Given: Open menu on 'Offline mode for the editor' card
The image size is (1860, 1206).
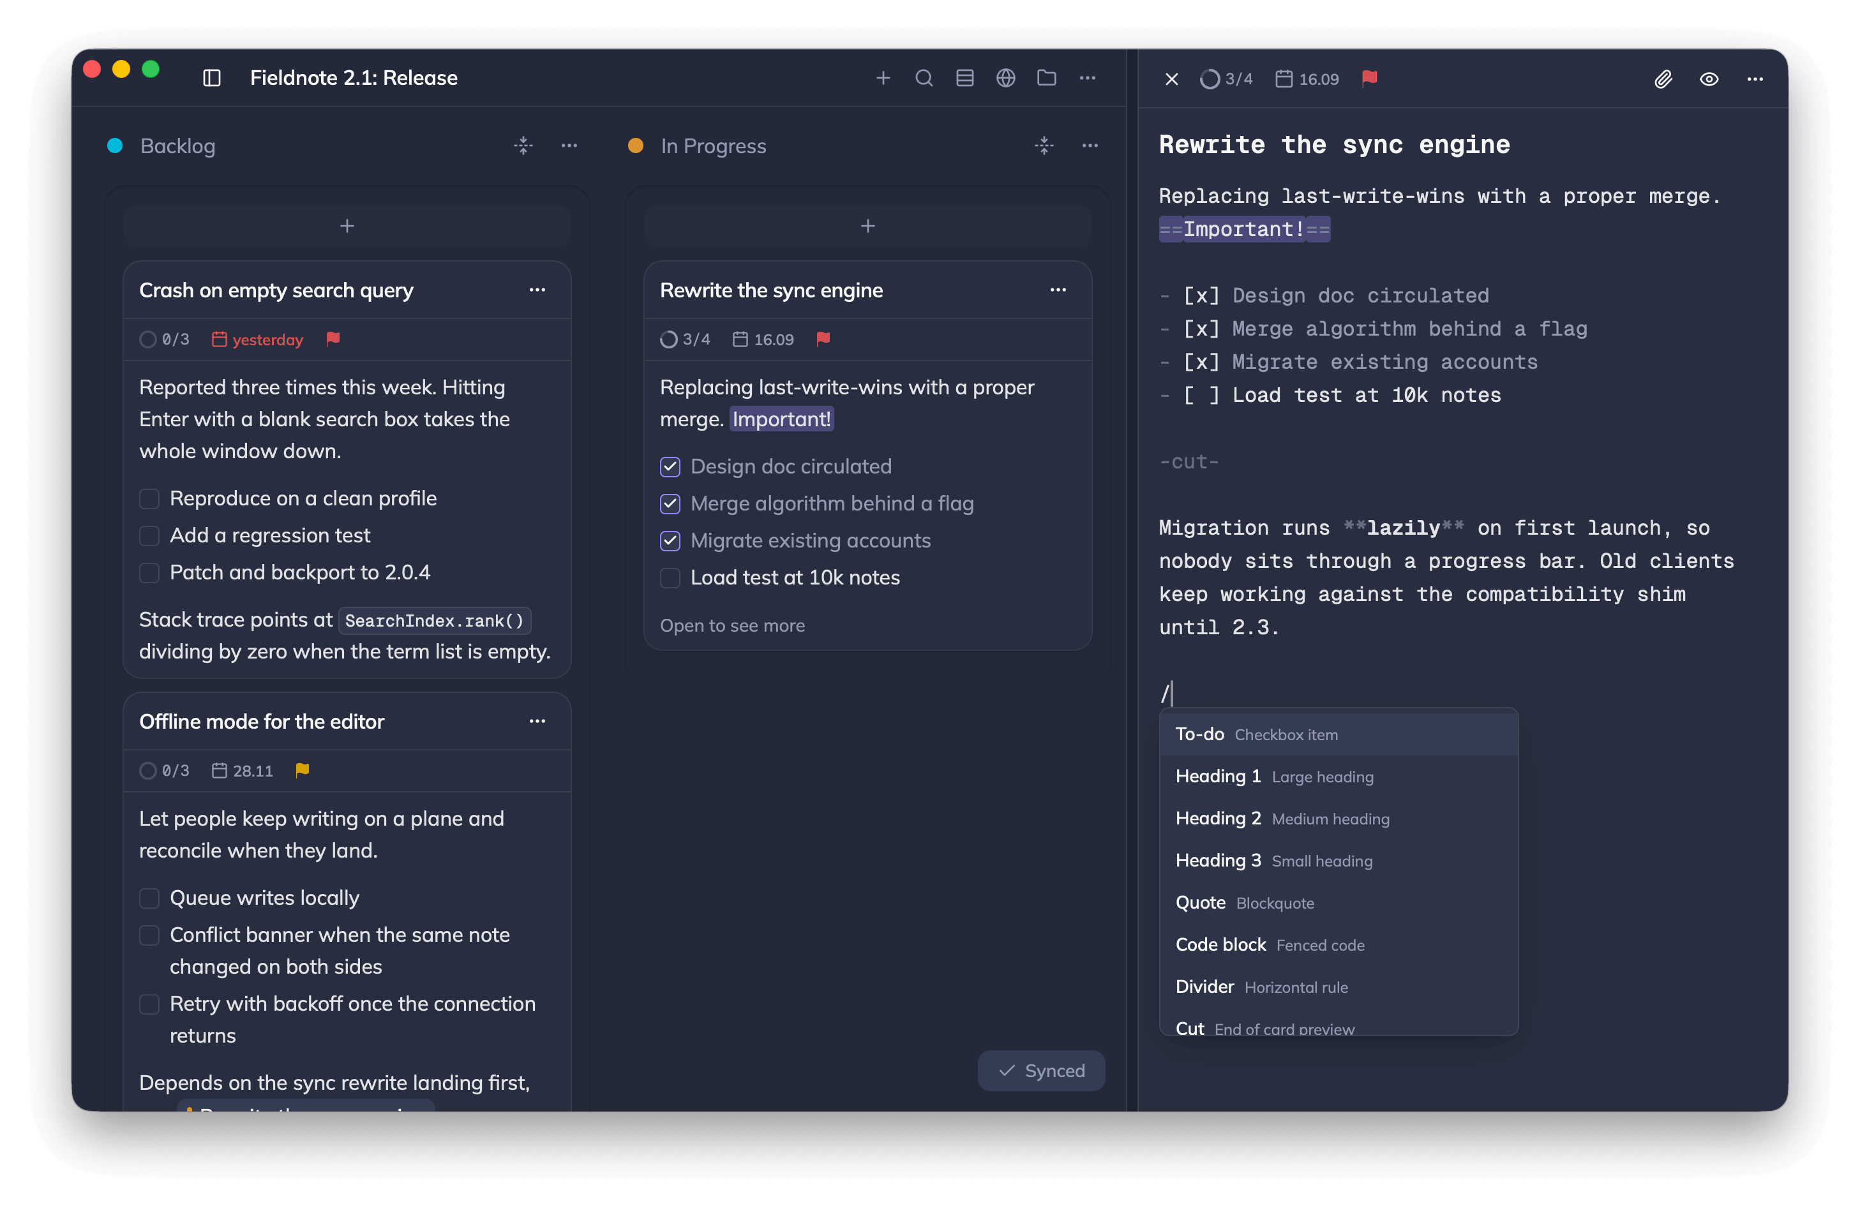Looking at the screenshot, I should point(537,721).
